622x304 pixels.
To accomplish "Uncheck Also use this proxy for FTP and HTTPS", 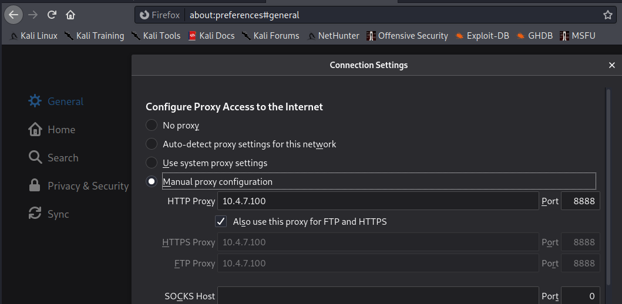I will tap(221, 221).
